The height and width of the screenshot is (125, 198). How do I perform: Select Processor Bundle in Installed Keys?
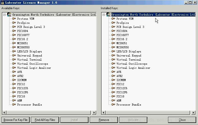129,105
